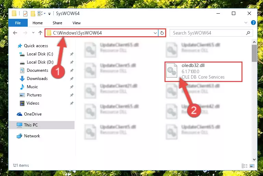Viewport: 263px width, 176px height.
Task: Switch to the Home ribbon tab
Action: (38, 23)
